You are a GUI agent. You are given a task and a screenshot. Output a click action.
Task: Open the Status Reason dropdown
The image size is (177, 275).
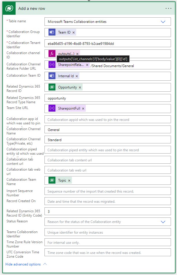pyautogui.click(x=163, y=222)
